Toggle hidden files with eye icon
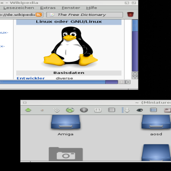Image resolution: width=171 pixels, height=171 pixels. pos(139,110)
